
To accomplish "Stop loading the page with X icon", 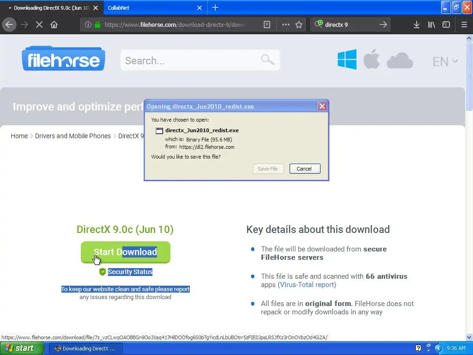I will 39,24.
